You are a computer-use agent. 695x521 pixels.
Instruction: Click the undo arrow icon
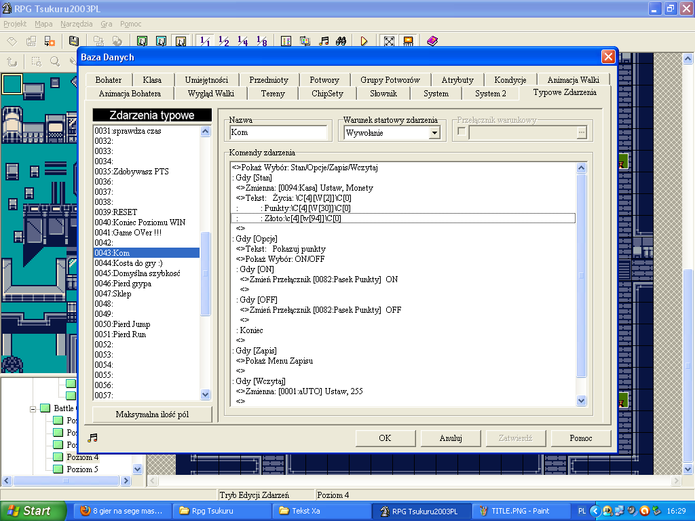12,62
